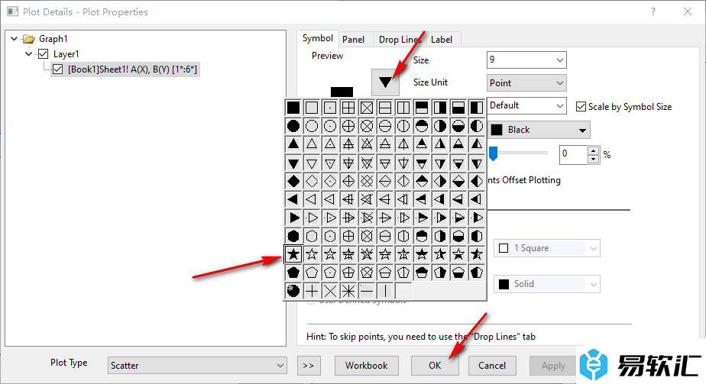Open the Solid style dropdown
Screen dimensions: 706x384
pos(547,284)
